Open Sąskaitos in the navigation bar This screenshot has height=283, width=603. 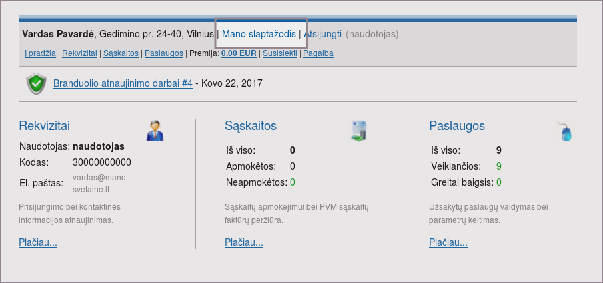[x=121, y=53]
